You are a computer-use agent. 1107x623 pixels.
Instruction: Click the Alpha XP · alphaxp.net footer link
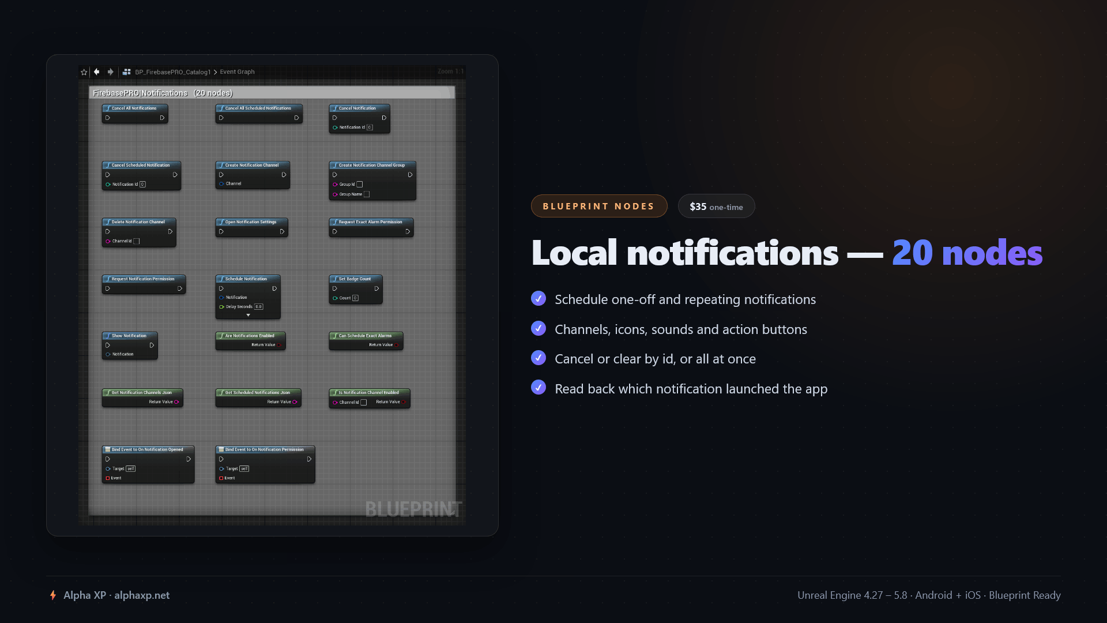[116, 595]
